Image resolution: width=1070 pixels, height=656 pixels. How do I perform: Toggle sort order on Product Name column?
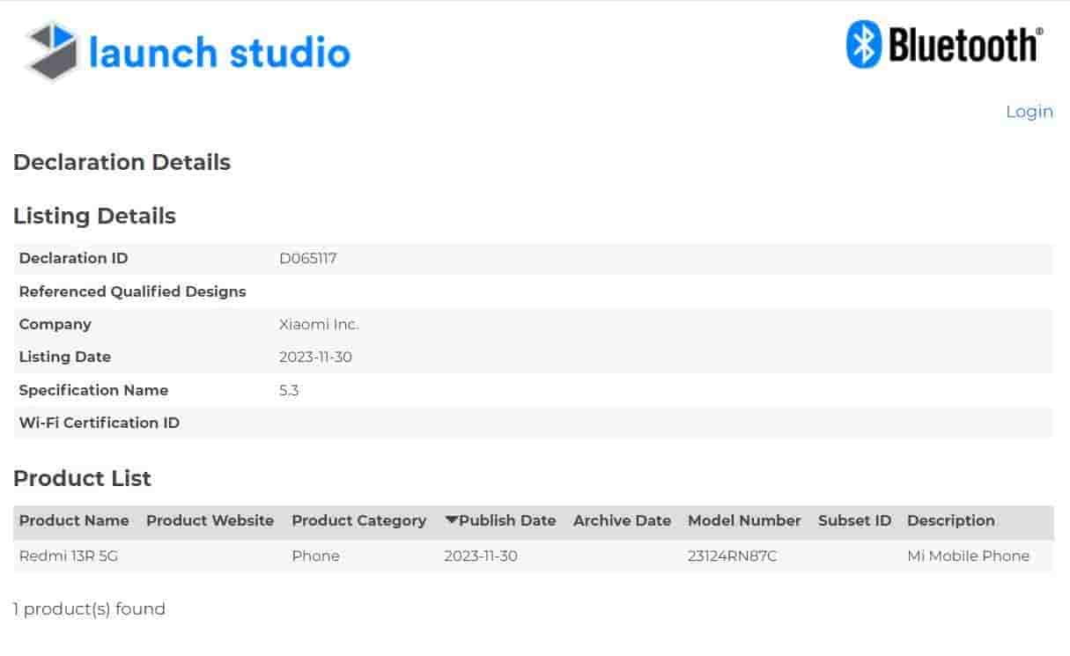[x=74, y=520]
